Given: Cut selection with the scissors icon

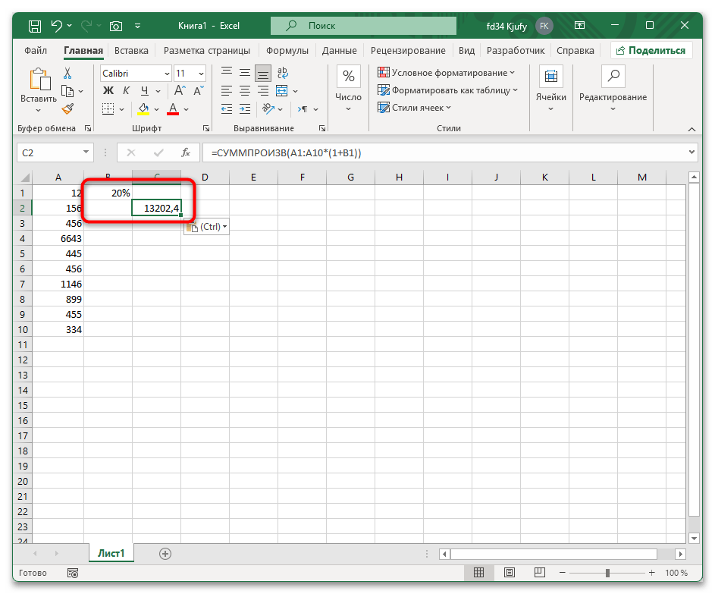Looking at the screenshot, I should click(x=67, y=73).
